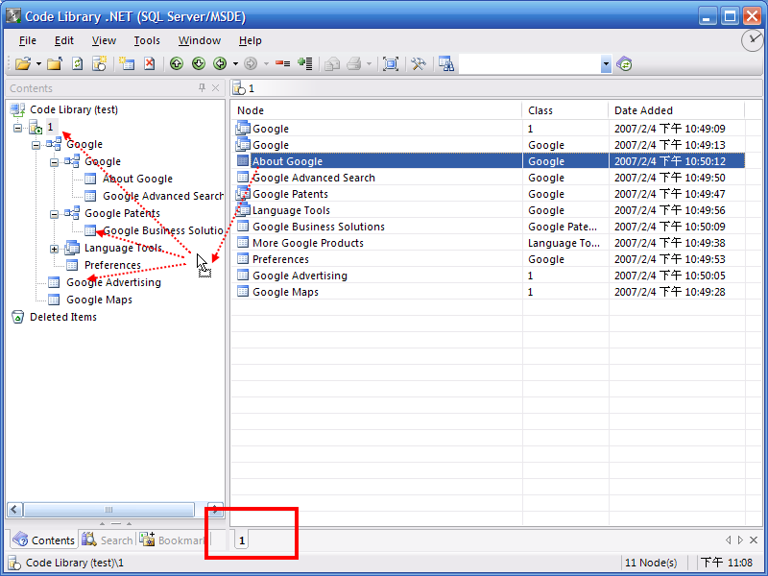Image resolution: width=768 pixels, height=576 pixels.
Task: Open the Edit menu
Action: [x=64, y=40]
